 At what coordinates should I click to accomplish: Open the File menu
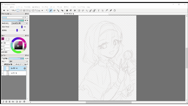(5, 7)
